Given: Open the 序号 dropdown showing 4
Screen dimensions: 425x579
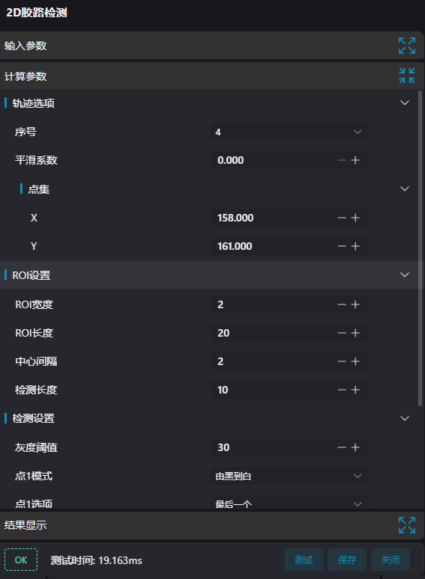Looking at the screenshot, I should tap(289, 132).
